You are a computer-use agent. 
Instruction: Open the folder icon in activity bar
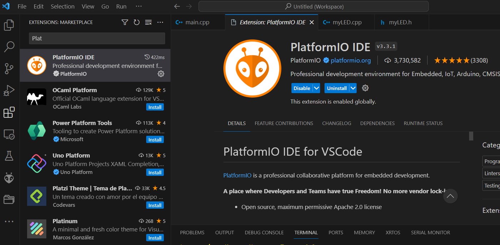[x=9, y=200]
